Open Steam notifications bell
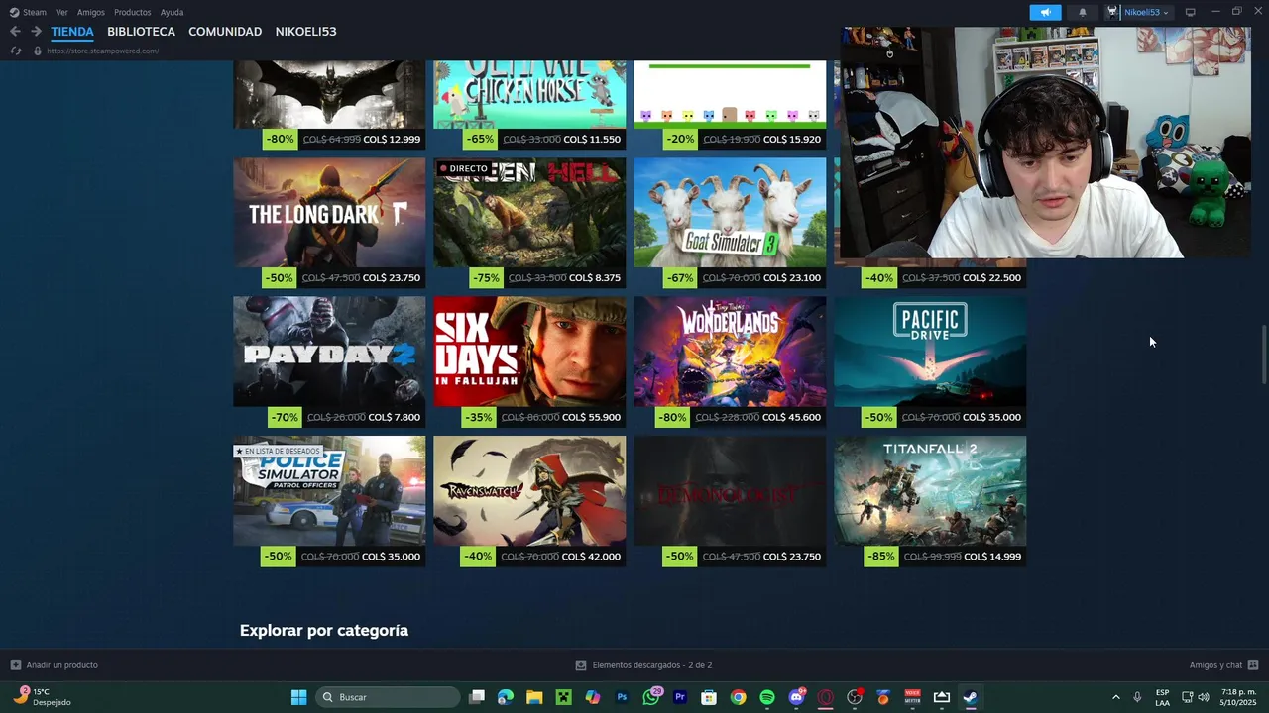The image size is (1269, 713). (x=1083, y=12)
